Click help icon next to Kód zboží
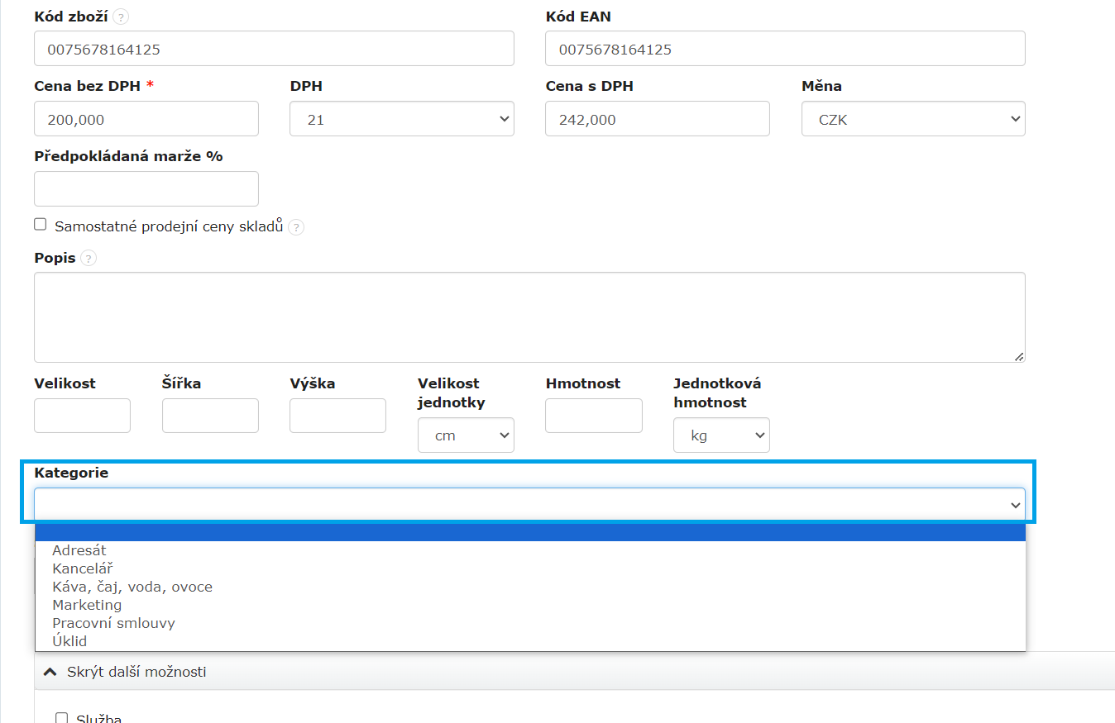The height and width of the screenshot is (723, 1115). click(x=121, y=17)
